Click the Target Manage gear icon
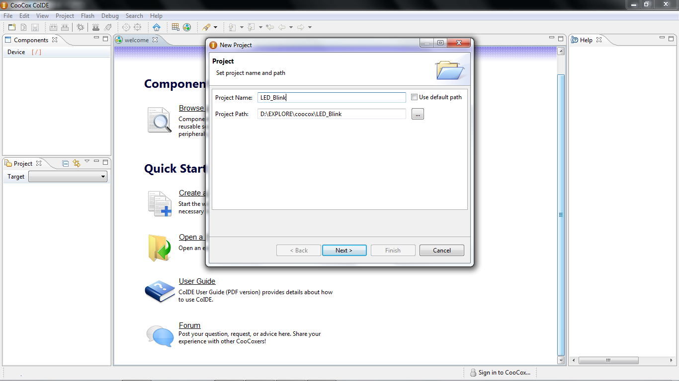Viewport: 679px width, 381px height. click(126, 27)
